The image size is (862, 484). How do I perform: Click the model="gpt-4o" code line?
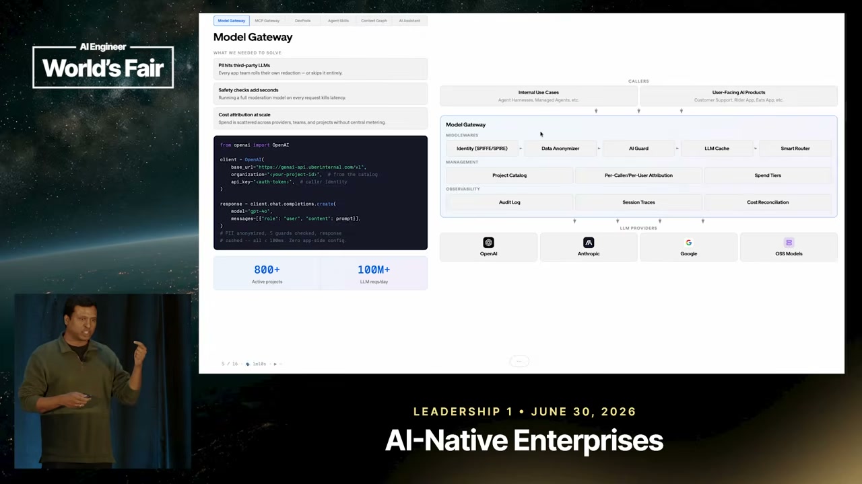pos(251,211)
